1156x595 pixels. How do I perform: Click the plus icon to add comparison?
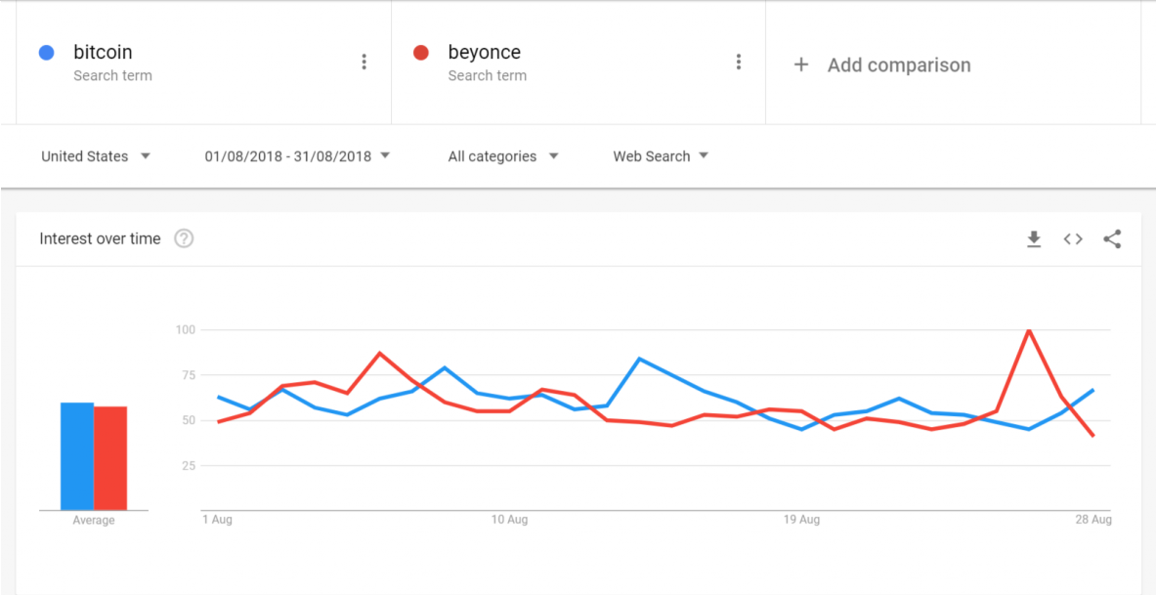801,64
